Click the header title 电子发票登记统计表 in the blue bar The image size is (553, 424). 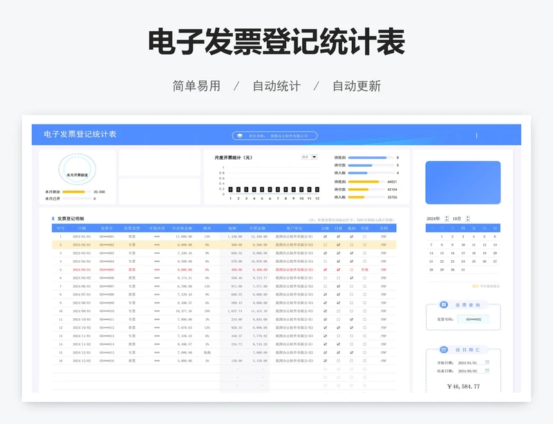80,134
